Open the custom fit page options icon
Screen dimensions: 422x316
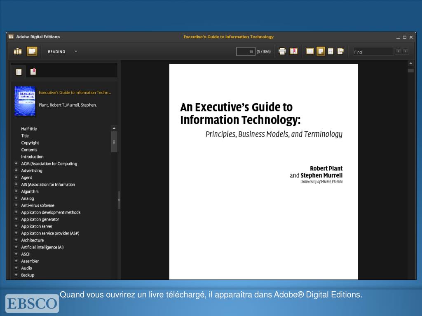click(x=340, y=51)
